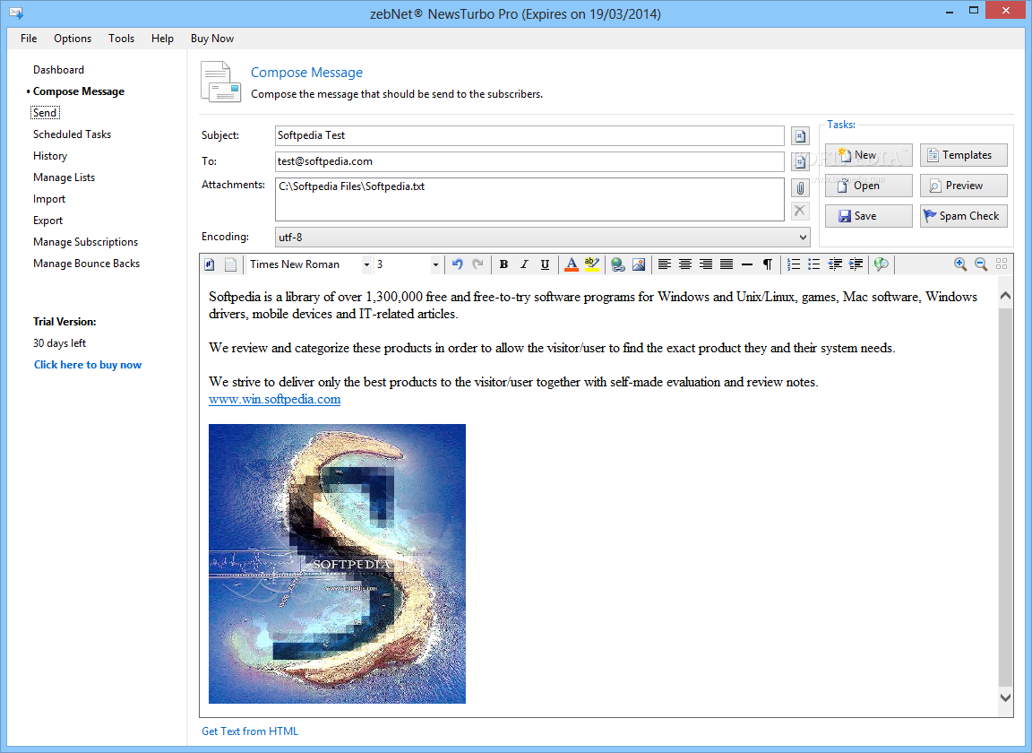Click the spell check icon in editor toolbar

click(x=881, y=264)
